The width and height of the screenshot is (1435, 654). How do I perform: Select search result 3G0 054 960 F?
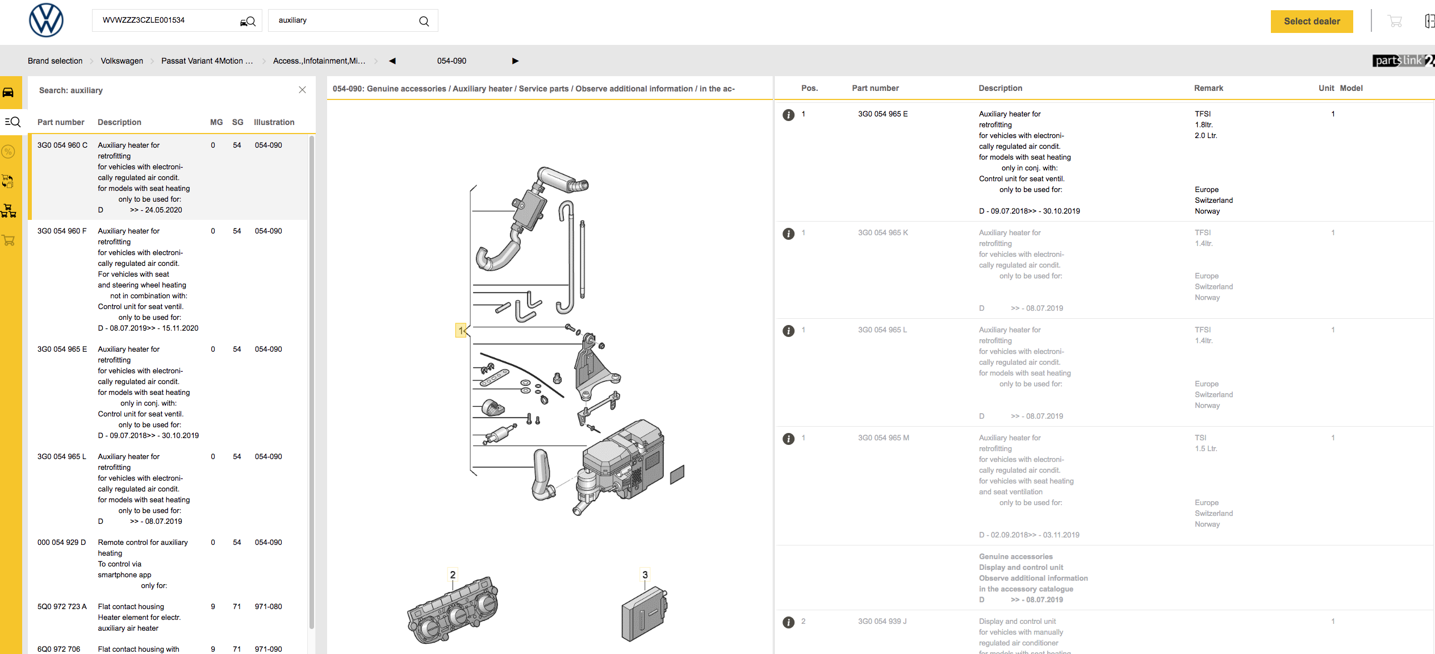coord(62,231)
